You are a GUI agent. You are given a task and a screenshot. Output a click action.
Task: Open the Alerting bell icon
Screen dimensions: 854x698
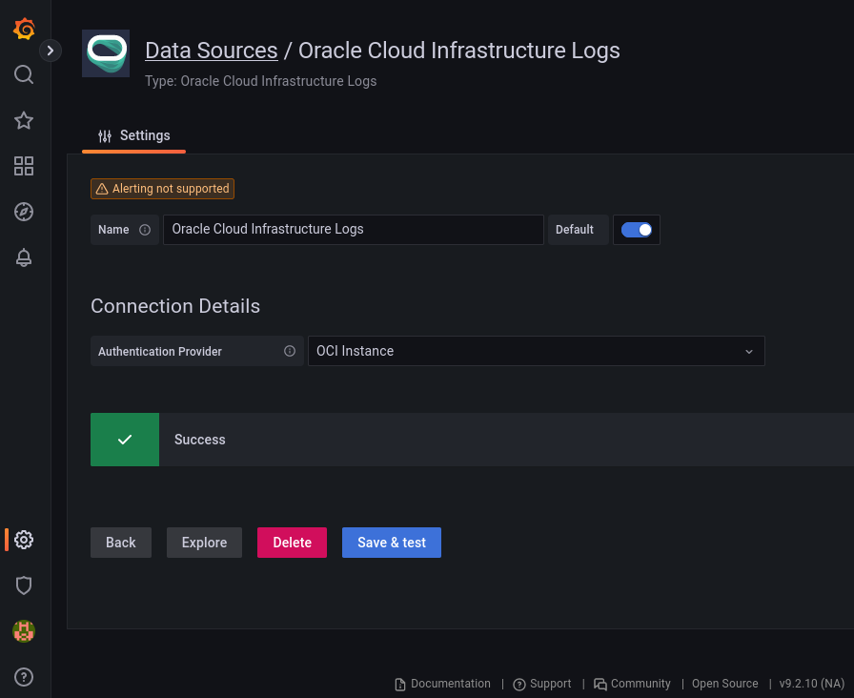[x=24, y=257]
